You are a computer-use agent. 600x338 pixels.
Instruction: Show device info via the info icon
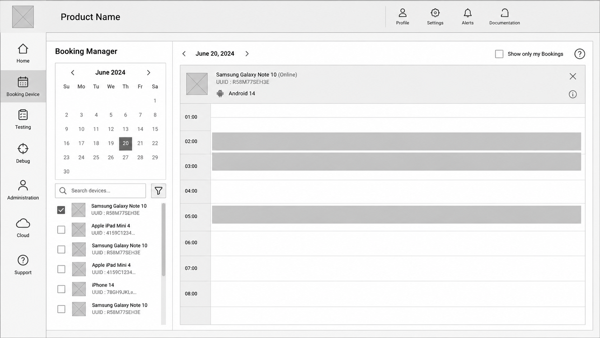[x=573, y=94]
